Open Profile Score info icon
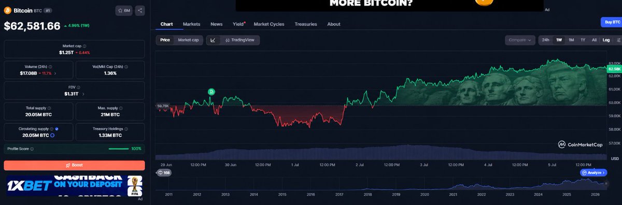The image size is (622, 205). coord(32,149)
